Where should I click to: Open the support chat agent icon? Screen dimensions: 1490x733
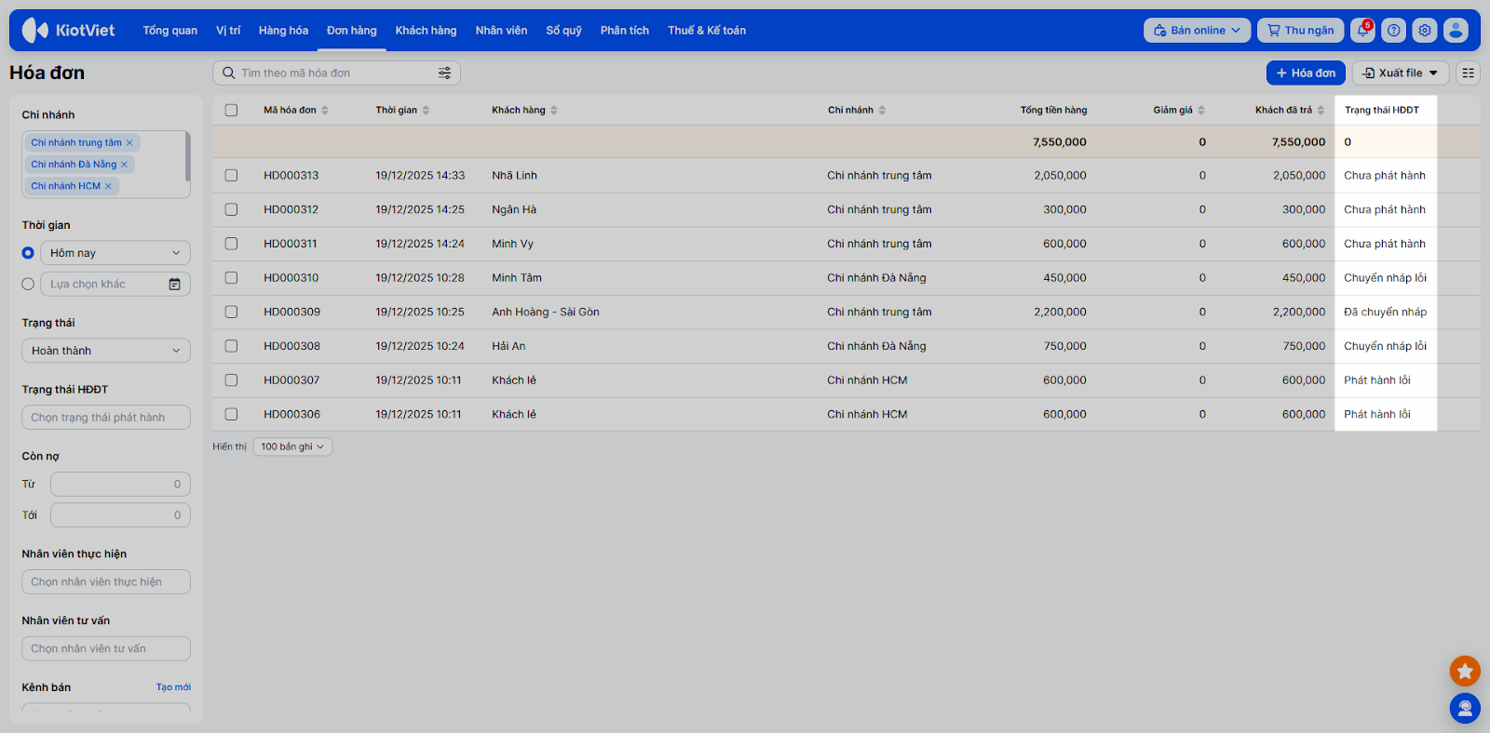tap(1465, 709)
